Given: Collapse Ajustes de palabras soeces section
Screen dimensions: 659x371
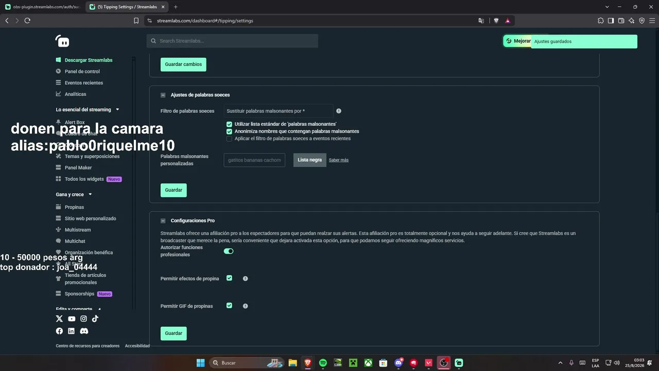Looking at the screenshot, I should (x=163, y=95).
